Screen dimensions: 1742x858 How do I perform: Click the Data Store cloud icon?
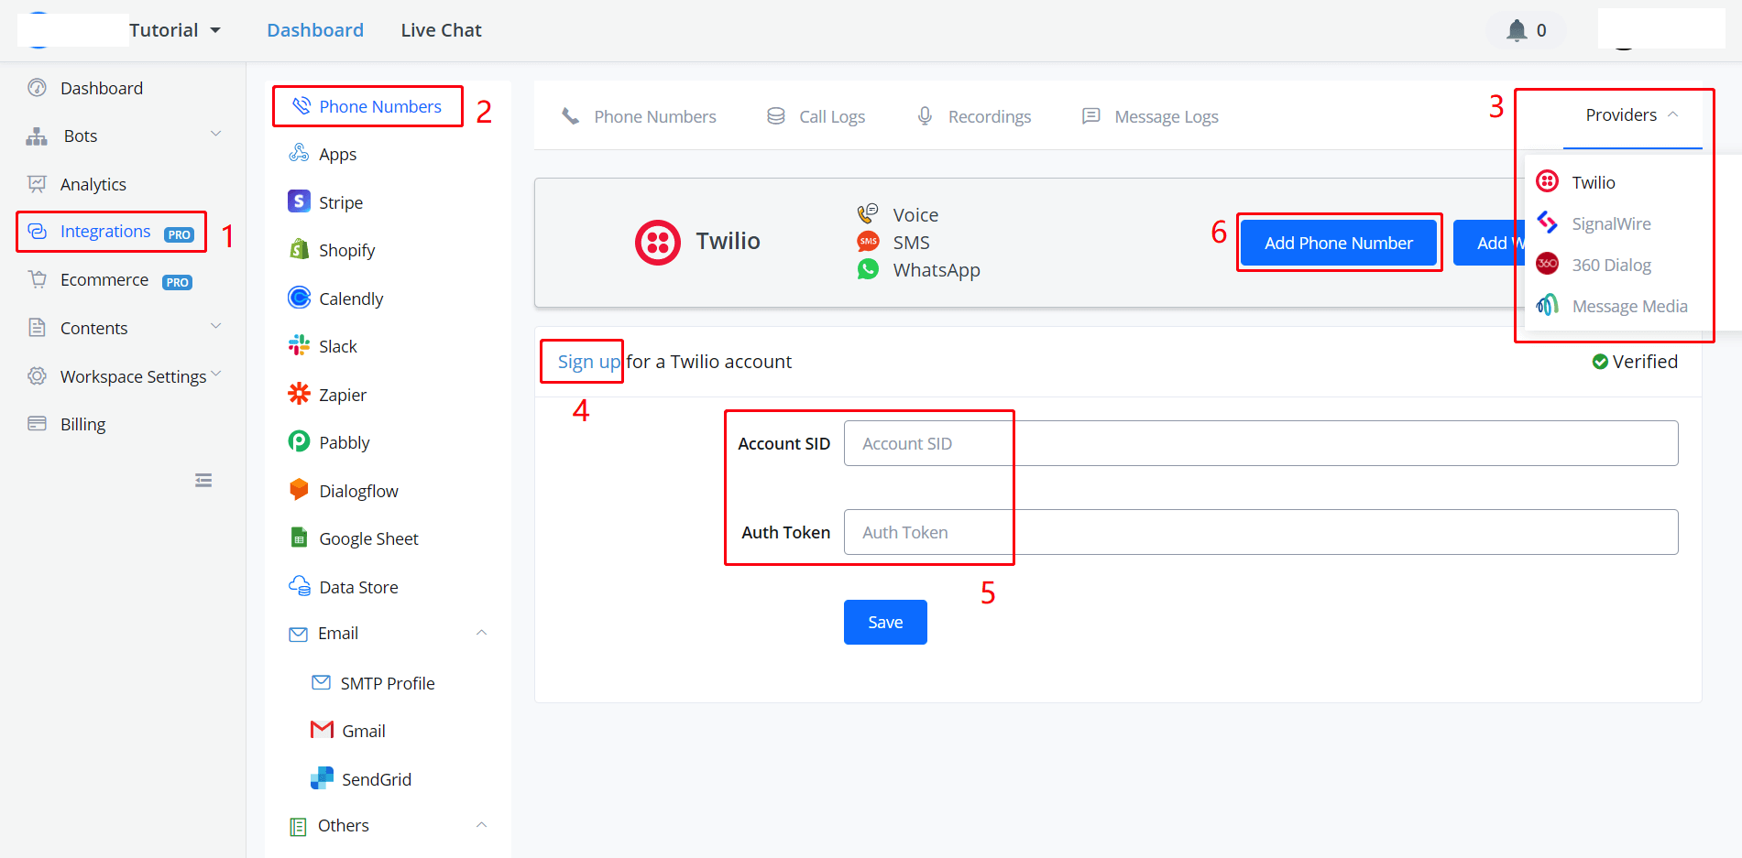[299, 586]
